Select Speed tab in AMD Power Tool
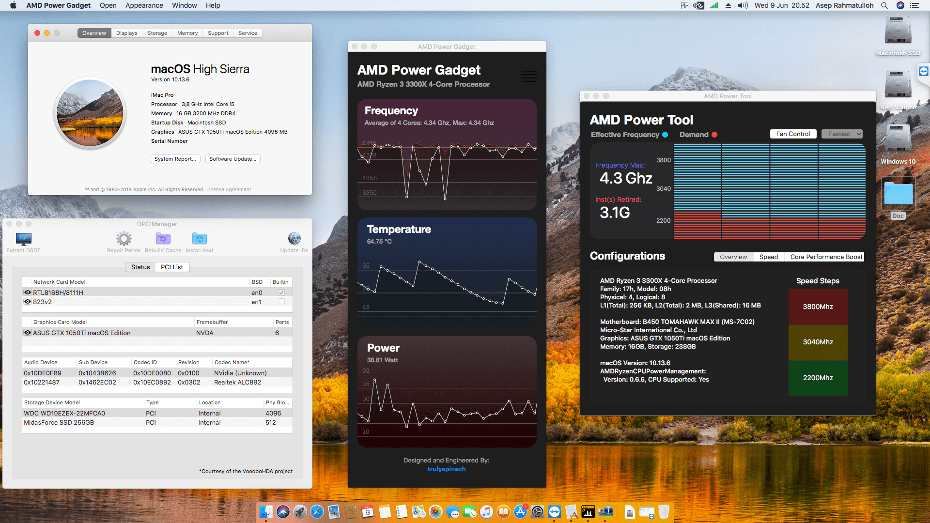930x523 pixels. [769, 257]
